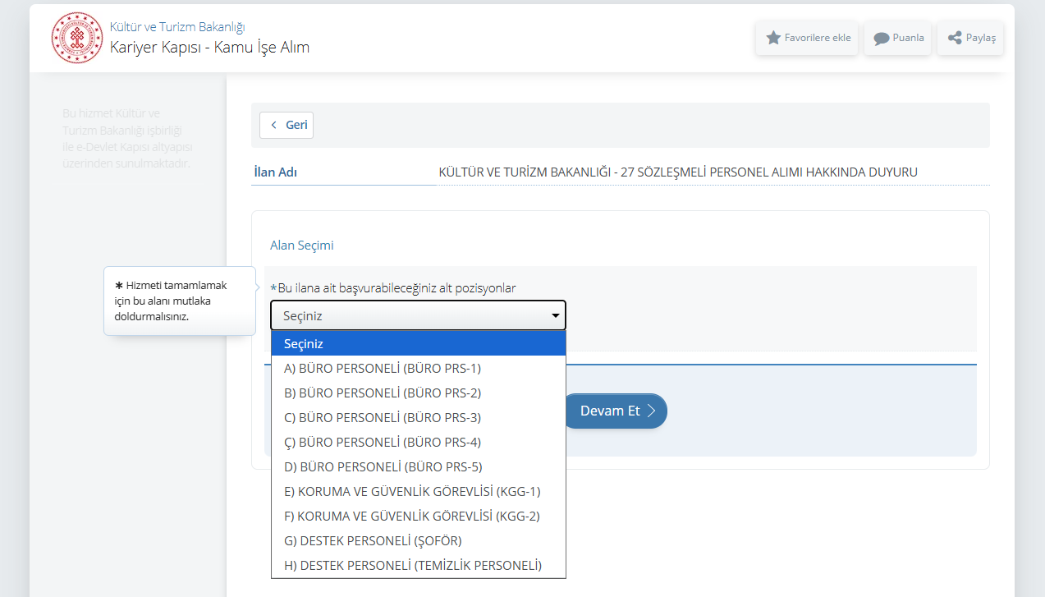Click the Kültür ve Turizm Bakanlığı logo
This screenshot has width=1045, height=597.
coord(77,38)
